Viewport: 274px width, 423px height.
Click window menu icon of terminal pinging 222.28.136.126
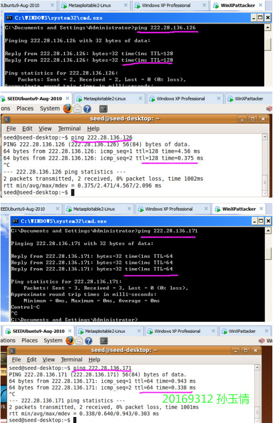point(7,119)
